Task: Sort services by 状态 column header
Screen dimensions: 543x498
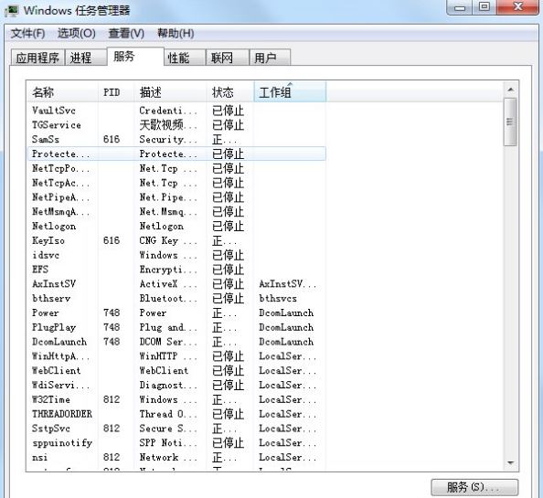Action: (230, 92)
